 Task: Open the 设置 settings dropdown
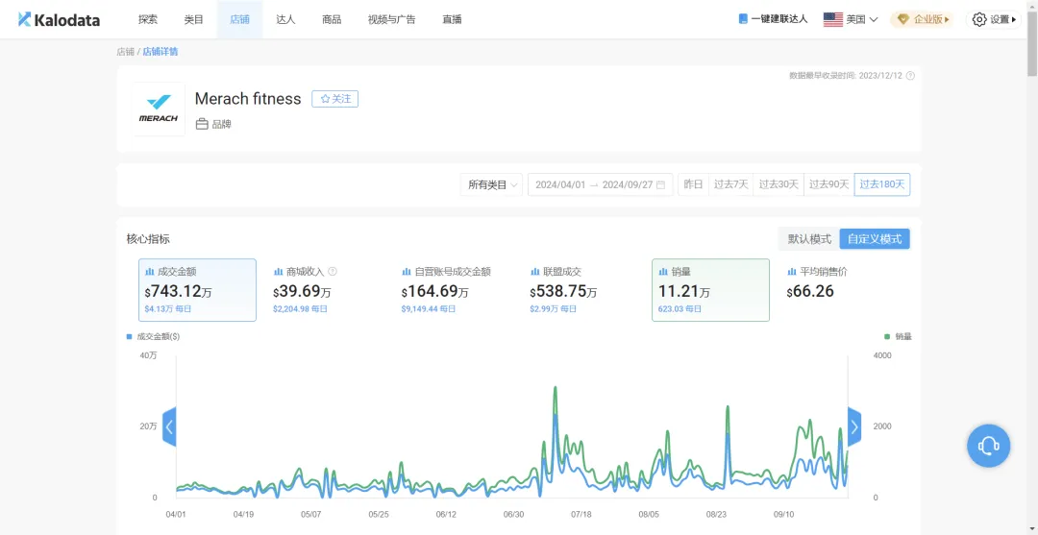coord(994,19)
